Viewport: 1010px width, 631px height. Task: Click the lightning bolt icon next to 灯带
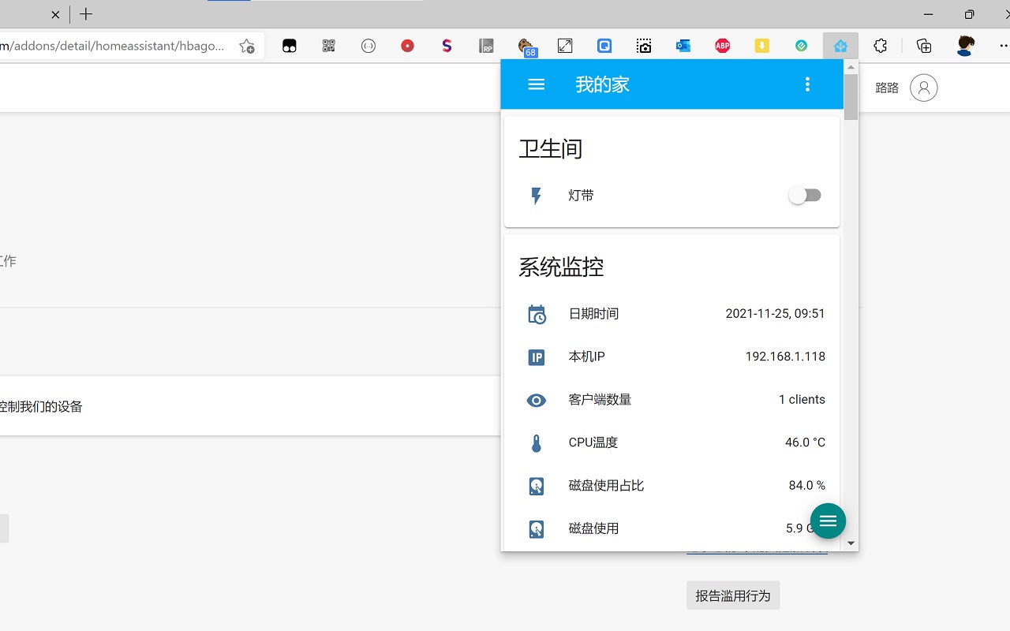tap(537, 196)
